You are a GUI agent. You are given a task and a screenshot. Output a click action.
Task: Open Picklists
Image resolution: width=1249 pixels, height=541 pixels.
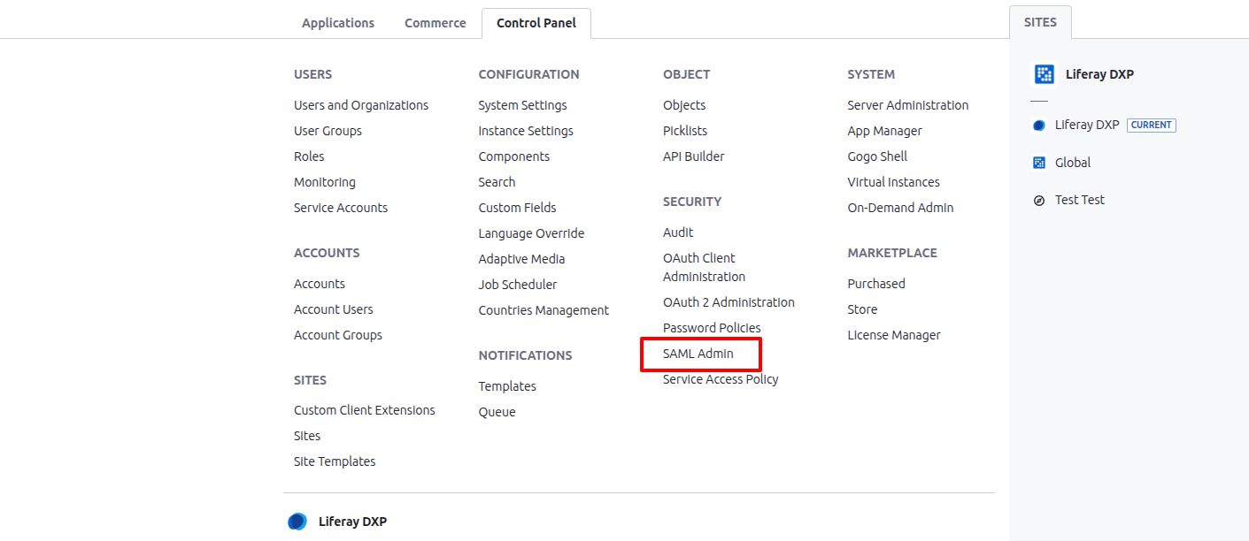pyautogui.click(x=685, y=131)
